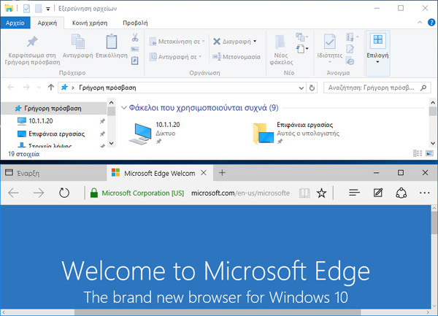Image resolution: width=438 pixels, height=316 pixels.
Task: Select the Αρχική (Home) ribbon tab
Action: [47, 23]
